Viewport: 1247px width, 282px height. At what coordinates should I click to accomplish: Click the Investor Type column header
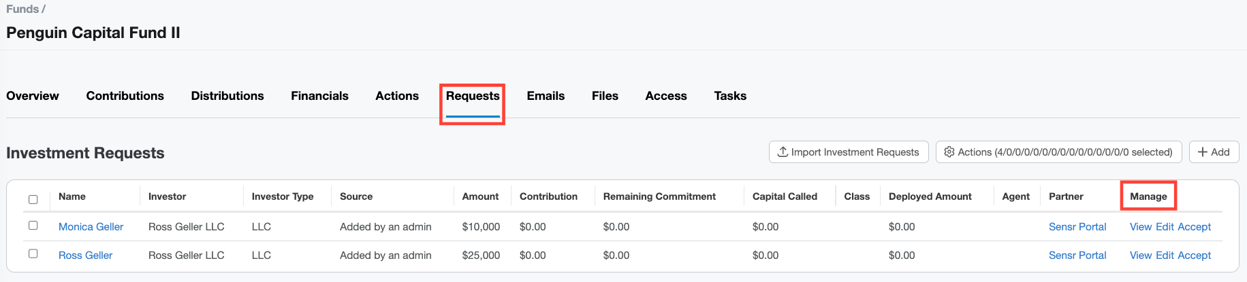[283, 196]
